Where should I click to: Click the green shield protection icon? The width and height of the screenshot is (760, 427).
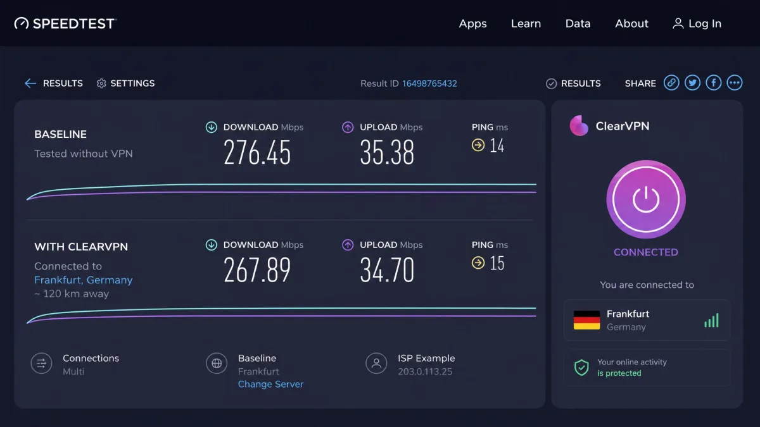click(x=581, y=368)
